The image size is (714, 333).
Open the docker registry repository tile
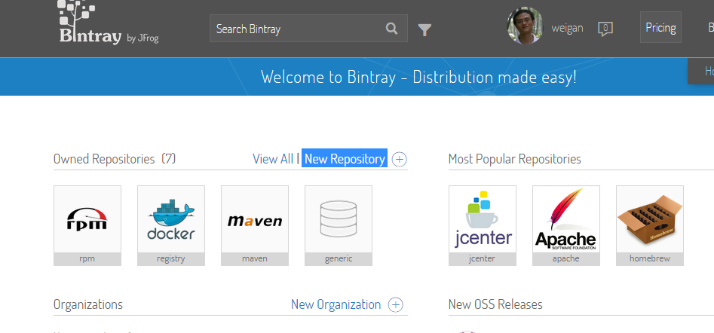coord(171,225)
